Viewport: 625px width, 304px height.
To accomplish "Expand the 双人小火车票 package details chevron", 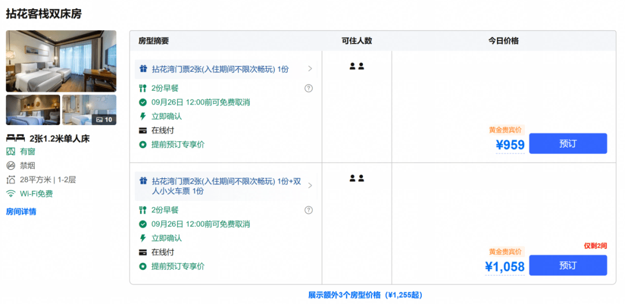I will pyautogui.click(x=310, y=185).
